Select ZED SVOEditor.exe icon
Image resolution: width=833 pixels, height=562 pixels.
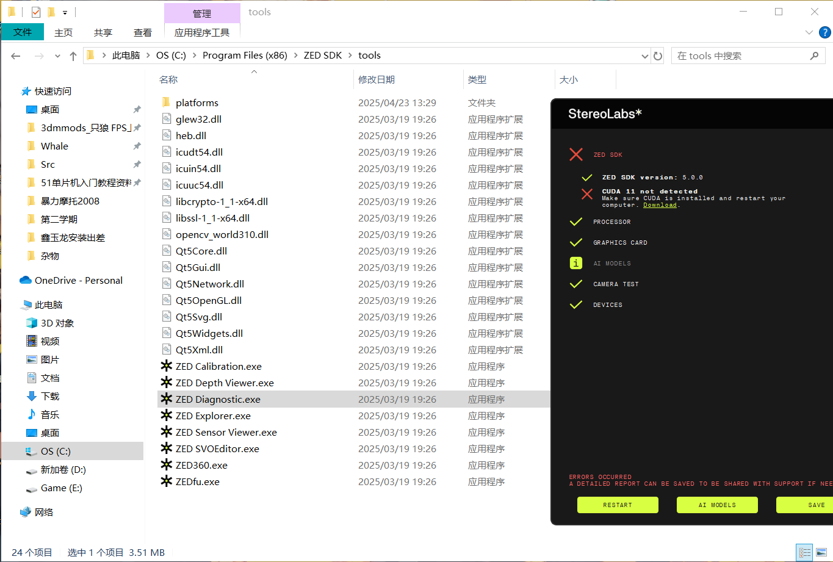pyautogui.click(x=166, y=449)
